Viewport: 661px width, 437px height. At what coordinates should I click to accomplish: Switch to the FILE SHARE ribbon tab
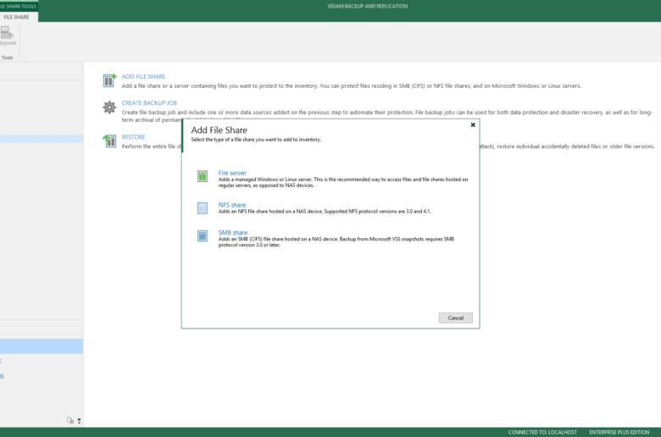pyautogui.click(x=16, y=17)
